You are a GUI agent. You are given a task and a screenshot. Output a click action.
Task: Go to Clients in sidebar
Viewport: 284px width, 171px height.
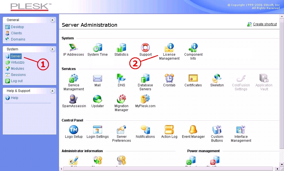tap(16, 33)
